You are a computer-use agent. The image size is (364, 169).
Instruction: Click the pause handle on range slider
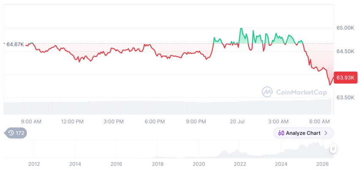[x=333, y=149]
